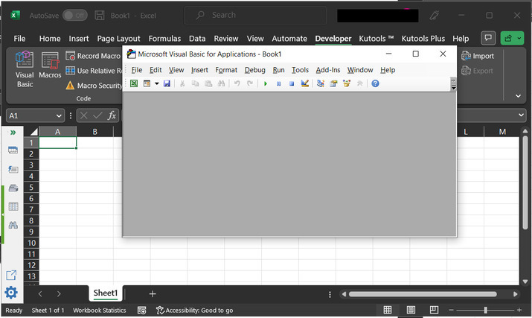
Task: Open Tools menu in VBA editor
Action: [x=301, y=70]
